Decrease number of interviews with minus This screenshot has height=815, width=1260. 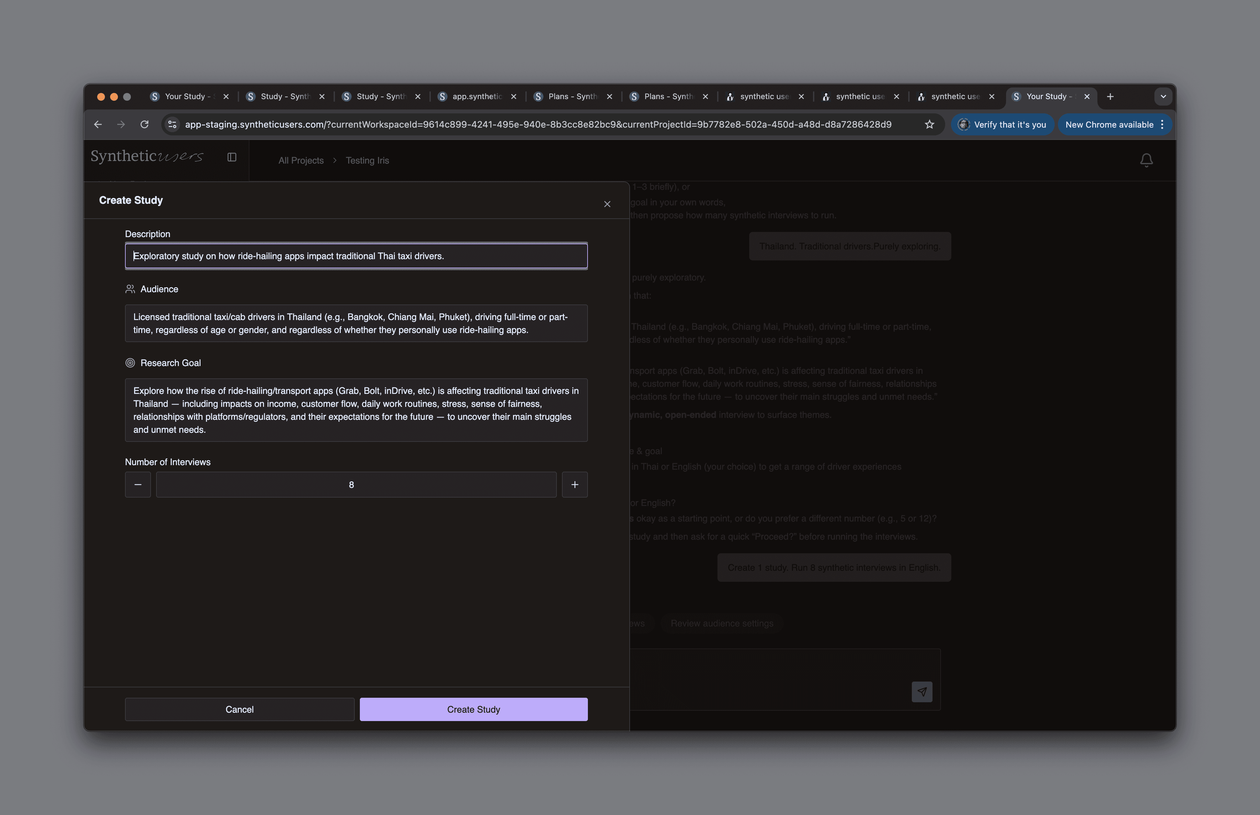click(x=138, y=485)
